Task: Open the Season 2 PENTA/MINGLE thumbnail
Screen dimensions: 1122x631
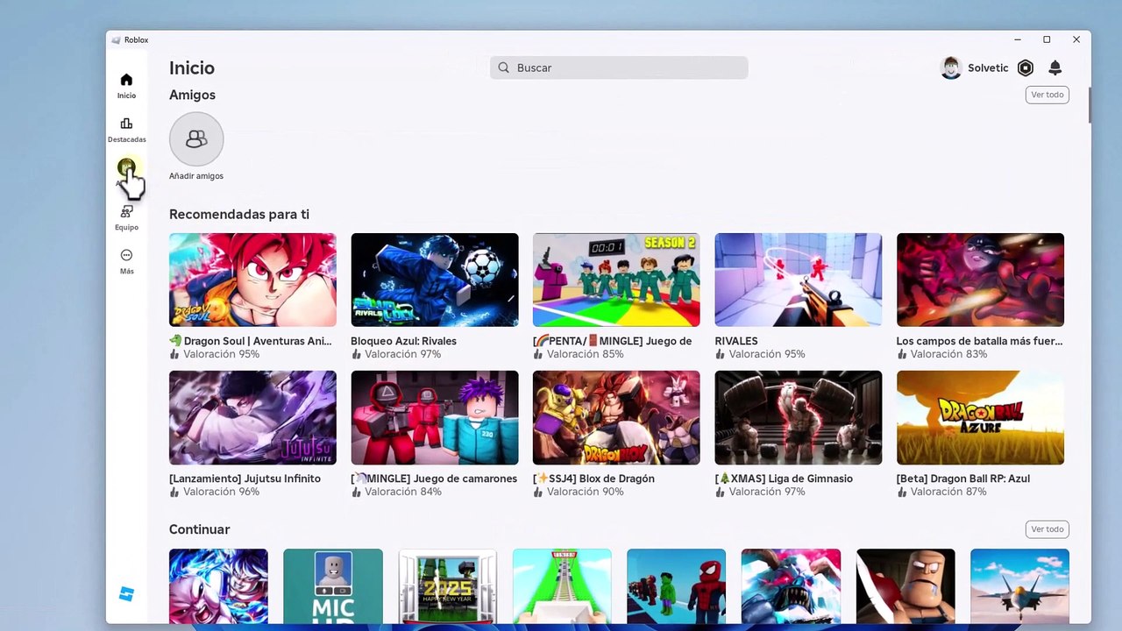Action: (x=616, y=280)
